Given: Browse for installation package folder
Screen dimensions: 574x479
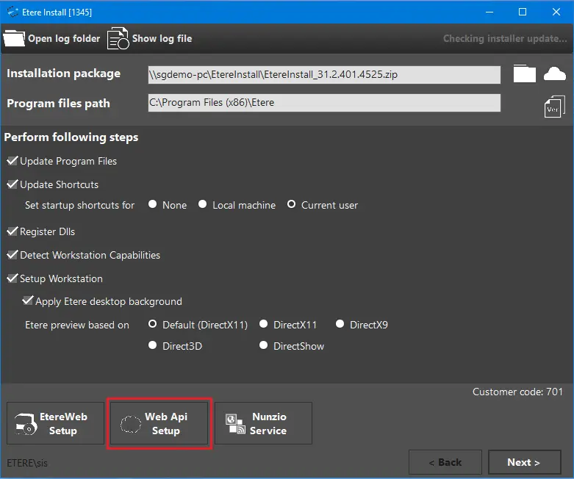Looking at the screenshot, I should tap(525, 73).
